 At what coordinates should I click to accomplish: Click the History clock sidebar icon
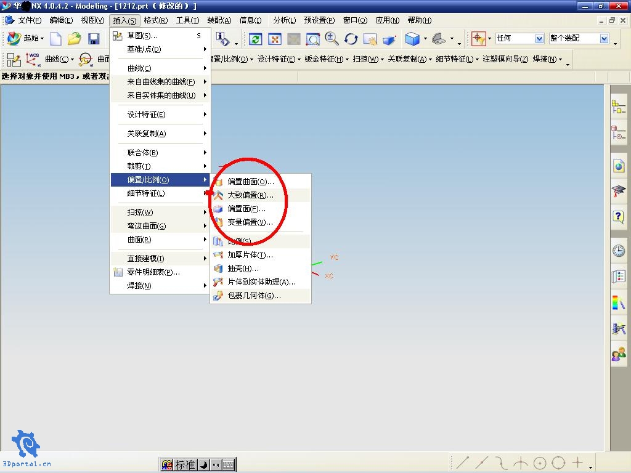tap(619, 251)
